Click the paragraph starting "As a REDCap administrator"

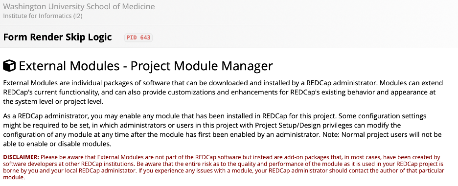pyautogui.click(x=222, y=130)
